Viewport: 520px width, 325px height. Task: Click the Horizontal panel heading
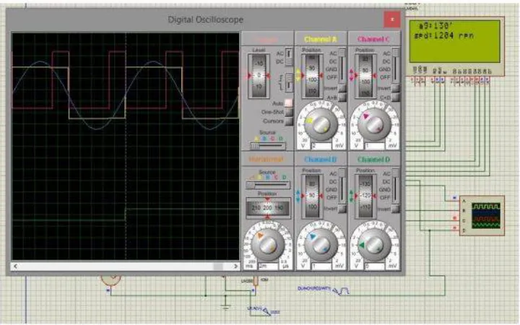(x=266, y=160)
